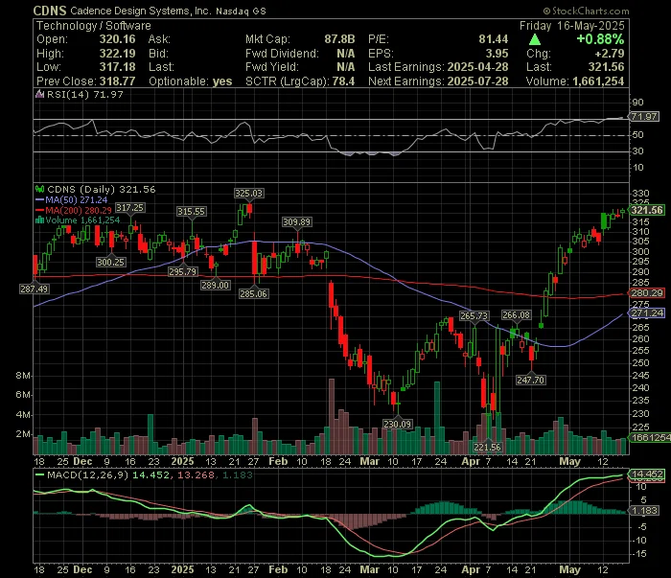Click the blue 271.24 MA(50) axis tag

(x=647, y=313)
